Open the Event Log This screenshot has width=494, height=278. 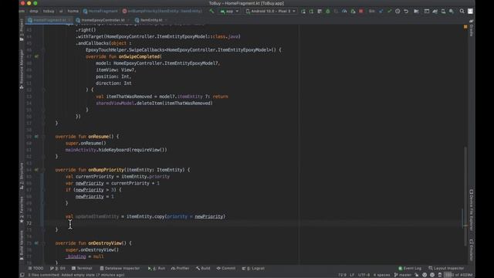tap(410, 268)
